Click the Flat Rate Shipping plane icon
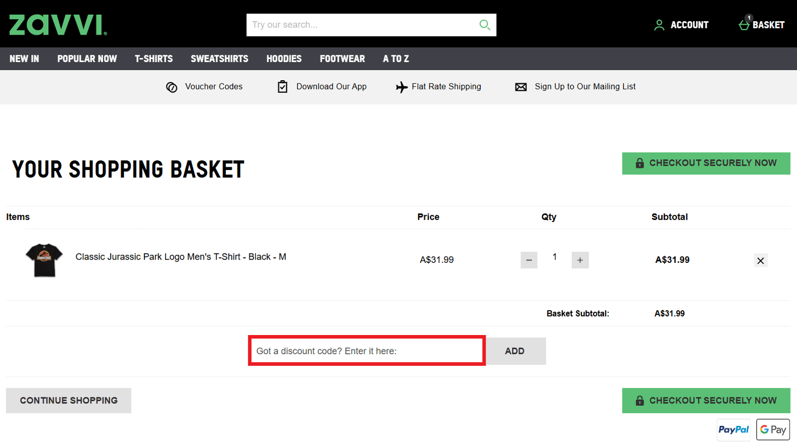Viewport: 797px width, 445px height. point(402,87)
